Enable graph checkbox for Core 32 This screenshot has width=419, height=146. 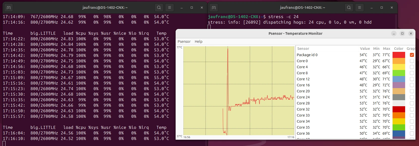click(412, 109)
